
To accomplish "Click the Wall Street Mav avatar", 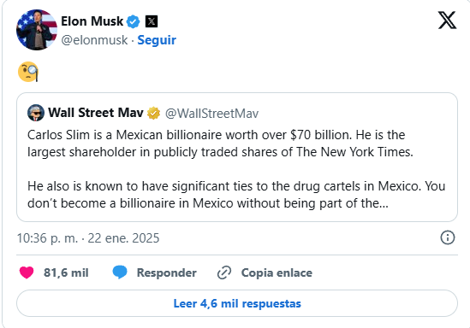I will tap(36, 113).
